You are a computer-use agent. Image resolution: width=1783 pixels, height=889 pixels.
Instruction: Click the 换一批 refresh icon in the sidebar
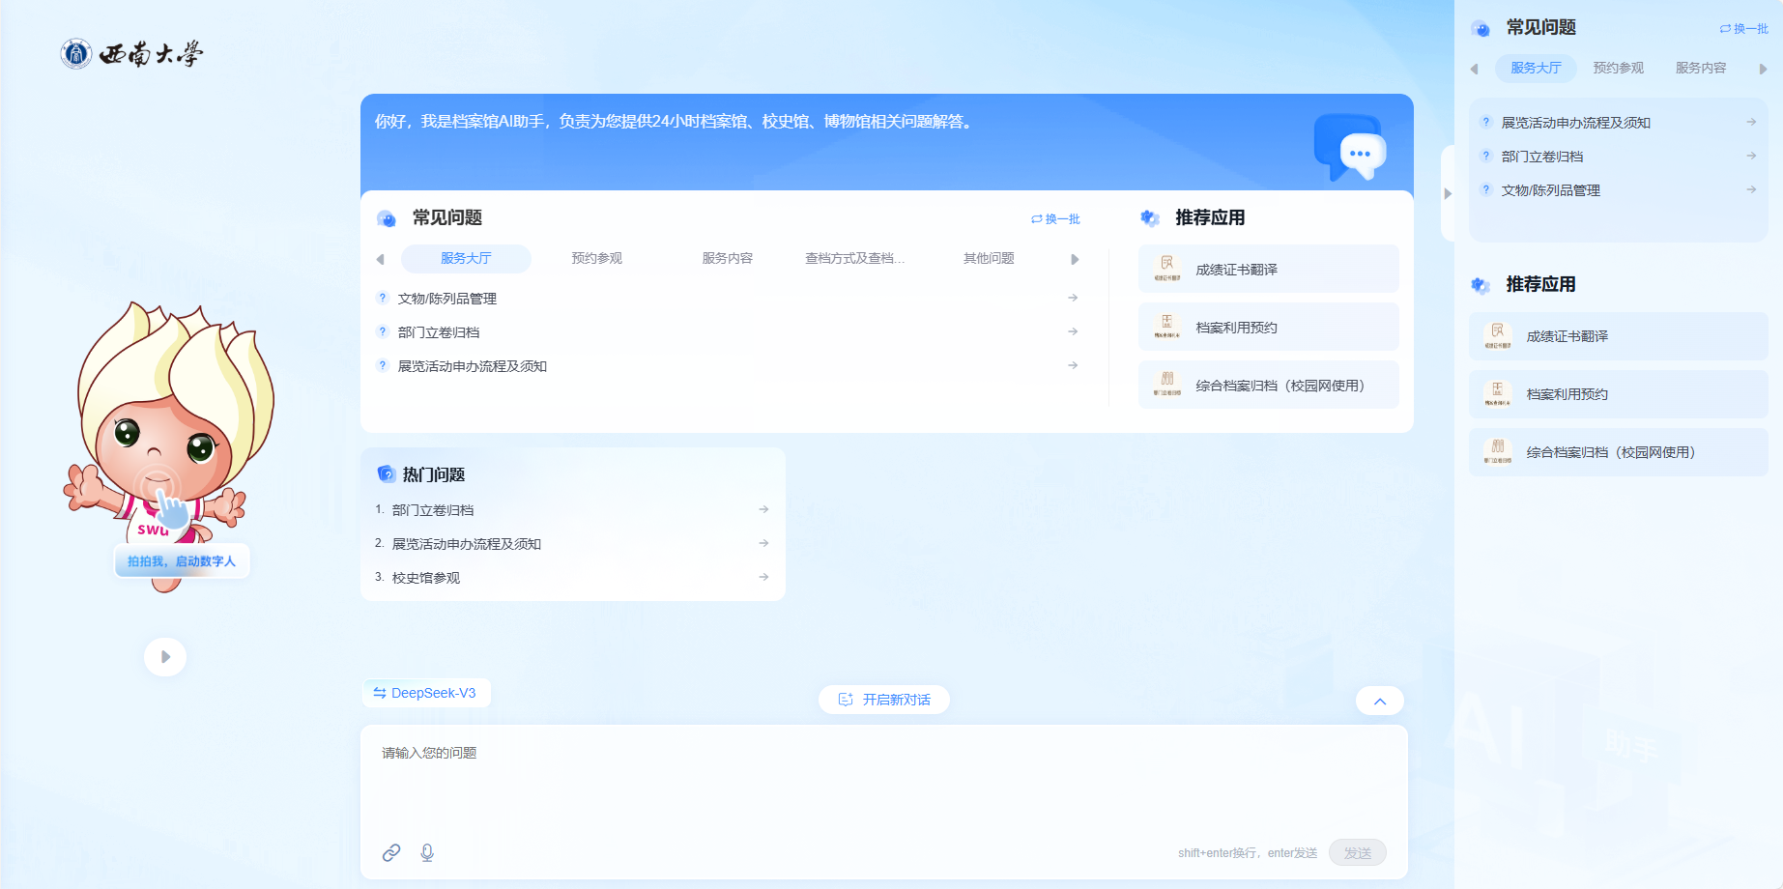(1724, 28)
